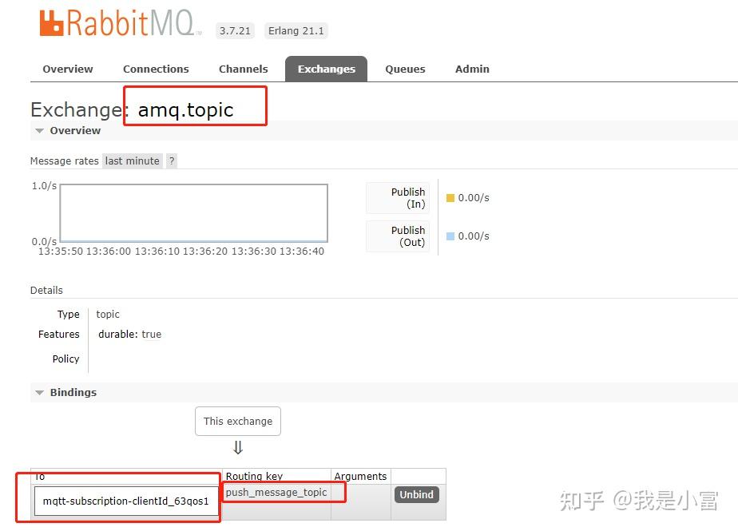This screenshot has width=738, height=531.
Task: Select the Channels tab
Action: point(243,69)
